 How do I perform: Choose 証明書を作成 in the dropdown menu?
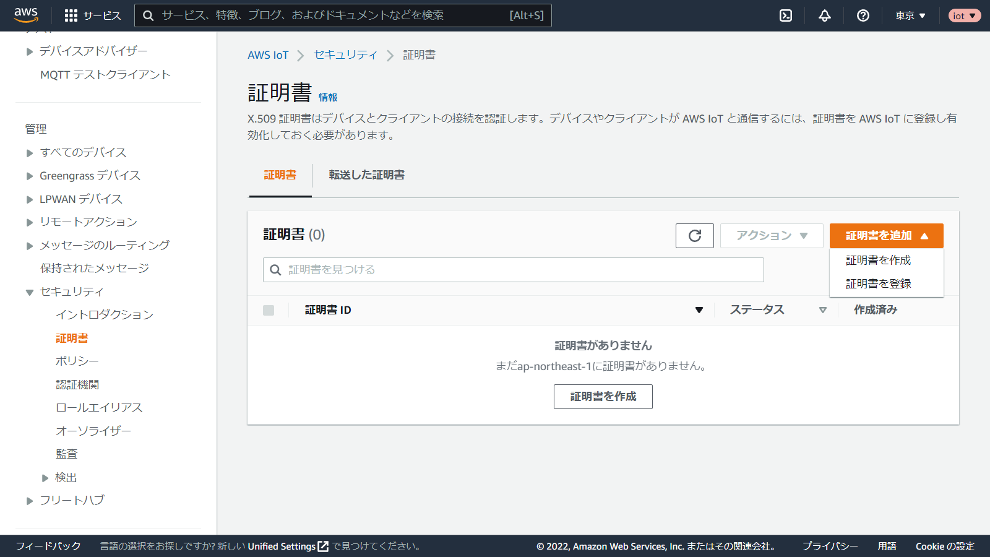[878, 261]
